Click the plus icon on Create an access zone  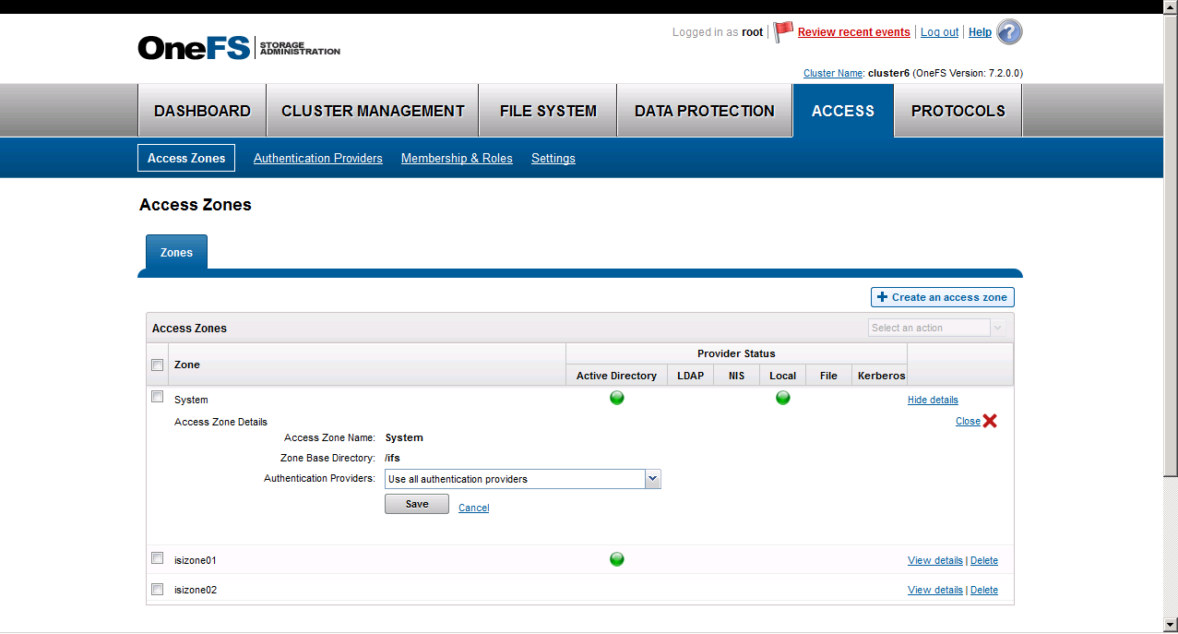[883, 297]
